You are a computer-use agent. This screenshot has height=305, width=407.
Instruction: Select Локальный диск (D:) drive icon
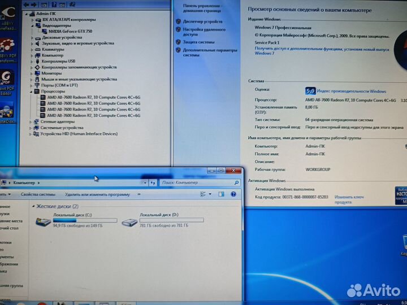[x=129, y=222]
